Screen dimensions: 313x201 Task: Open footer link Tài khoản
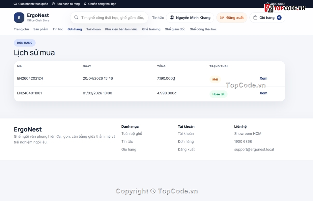(186, 134)
